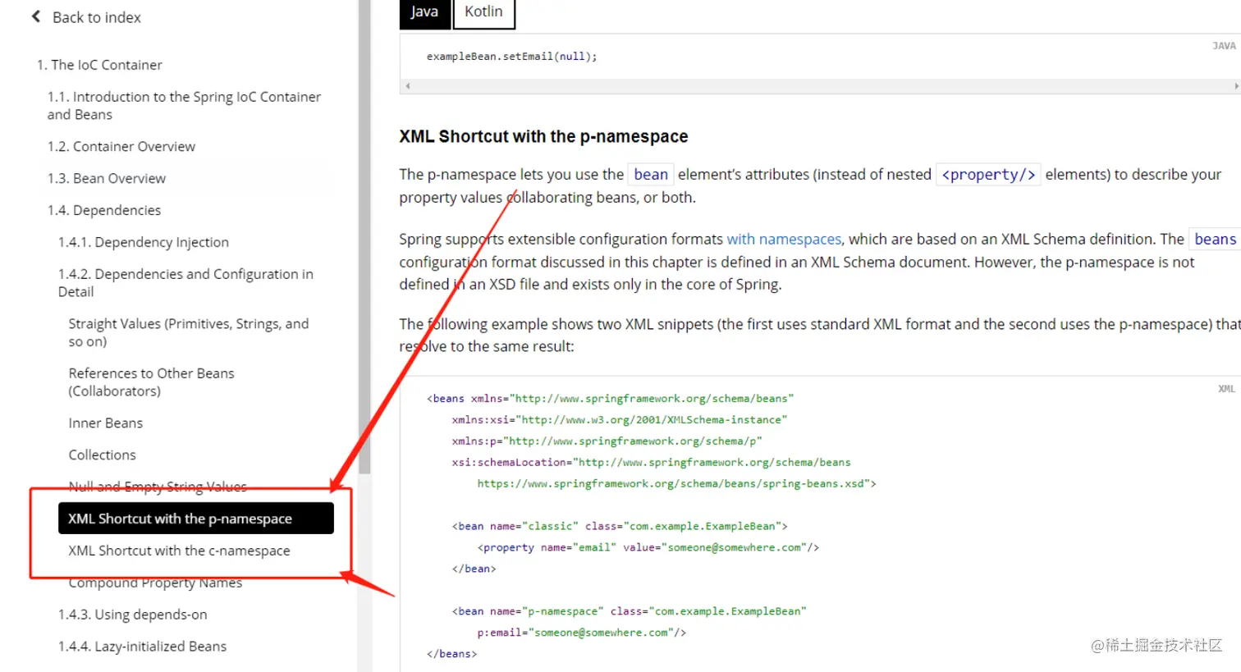Open Null and Empty String Values entry
The image size is (1241, 672).
(158, 487)
